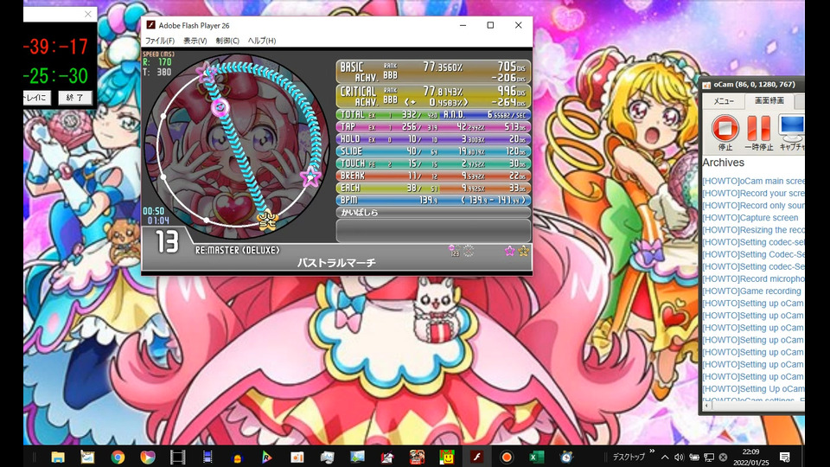This screenshot has height=467, width=830.
Task: Click the dotted circle icon in the song bar
Action: (469, 251)
